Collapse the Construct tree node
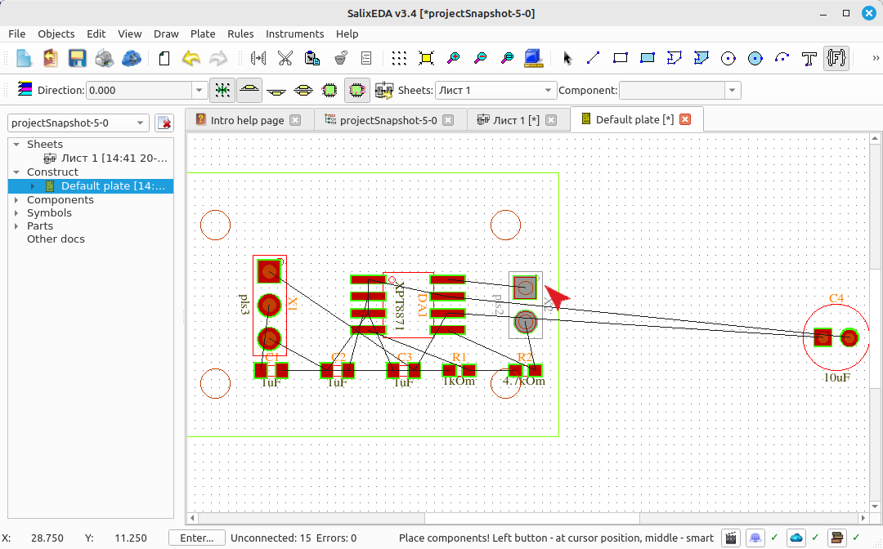Screen dimensions: 883x549 point(16,172)
